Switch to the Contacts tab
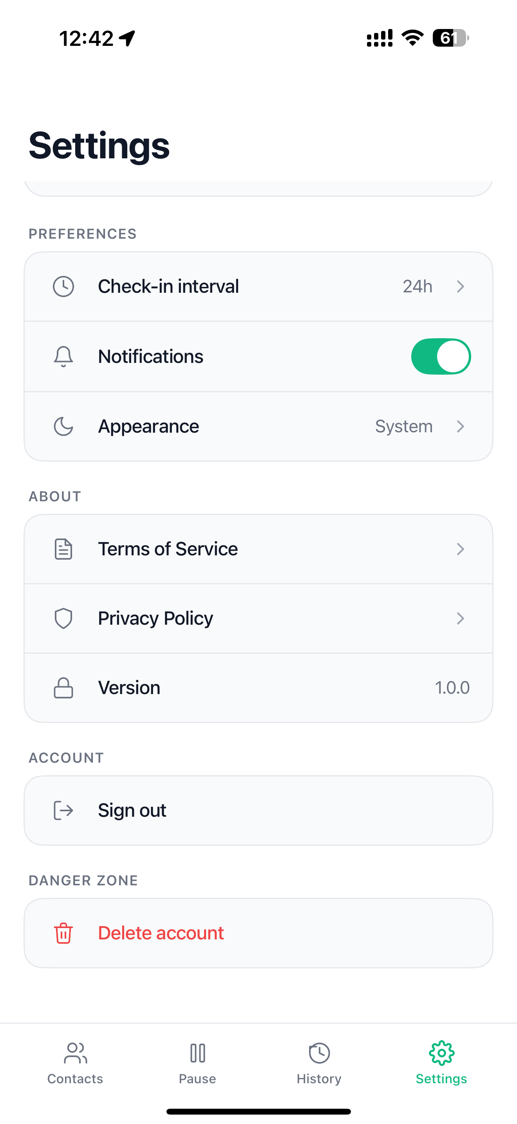 click(x=75, y=1063)
